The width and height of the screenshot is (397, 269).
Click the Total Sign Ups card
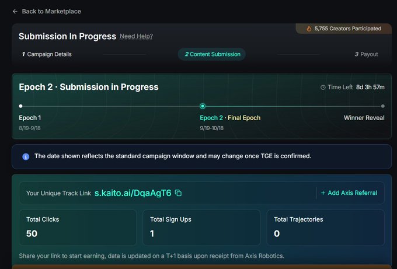pos(201,228)
